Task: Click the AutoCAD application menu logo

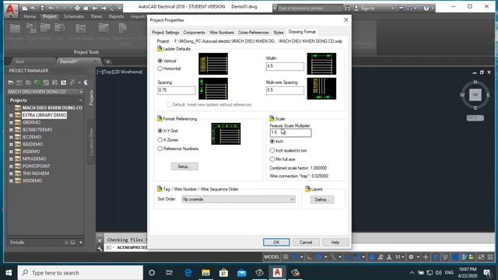Action: pyautogui.click(x=11, y=10)
